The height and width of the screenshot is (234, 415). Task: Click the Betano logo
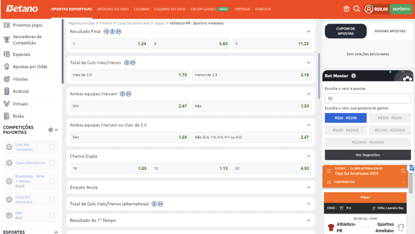click(x=22, y=9)
